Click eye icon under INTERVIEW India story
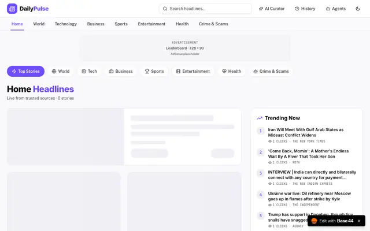 [270, 184]
